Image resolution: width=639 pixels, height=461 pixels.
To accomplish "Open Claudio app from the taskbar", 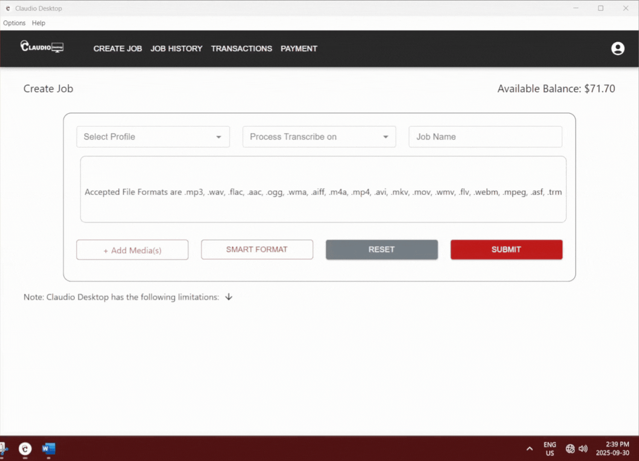I will pos(25,449).
